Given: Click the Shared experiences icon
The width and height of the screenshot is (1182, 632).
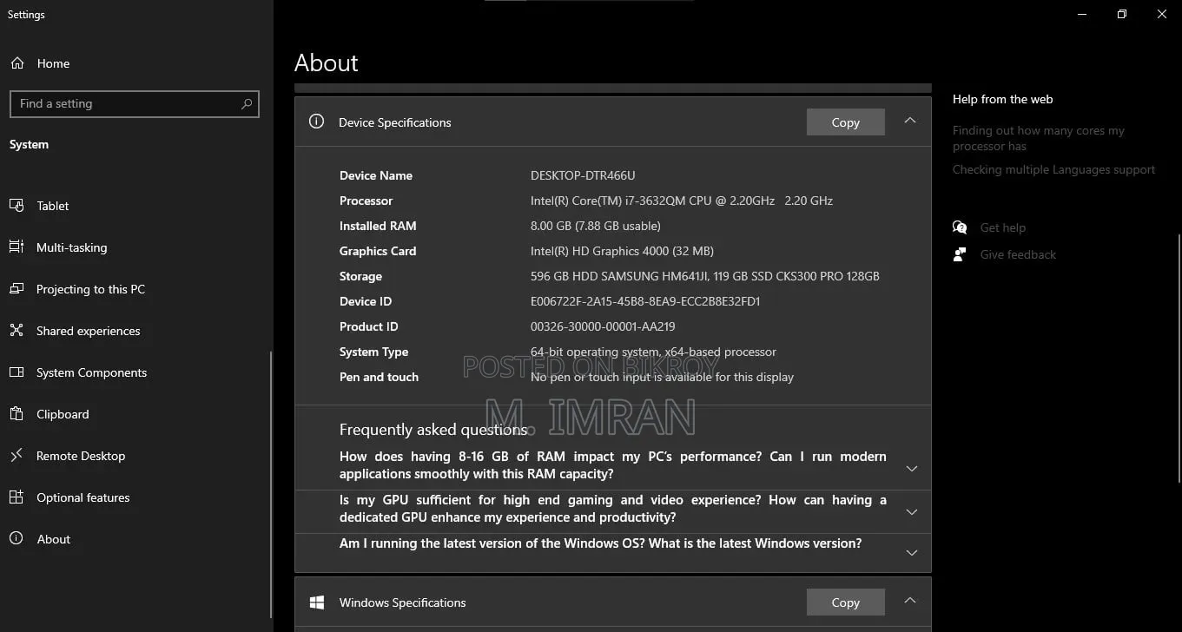Looking at the screenshot, I should (17, 331).
